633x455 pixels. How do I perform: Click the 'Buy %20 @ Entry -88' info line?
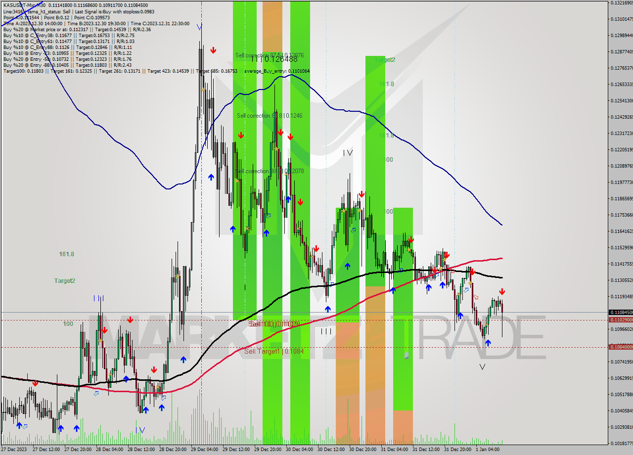tap(67, 65)
